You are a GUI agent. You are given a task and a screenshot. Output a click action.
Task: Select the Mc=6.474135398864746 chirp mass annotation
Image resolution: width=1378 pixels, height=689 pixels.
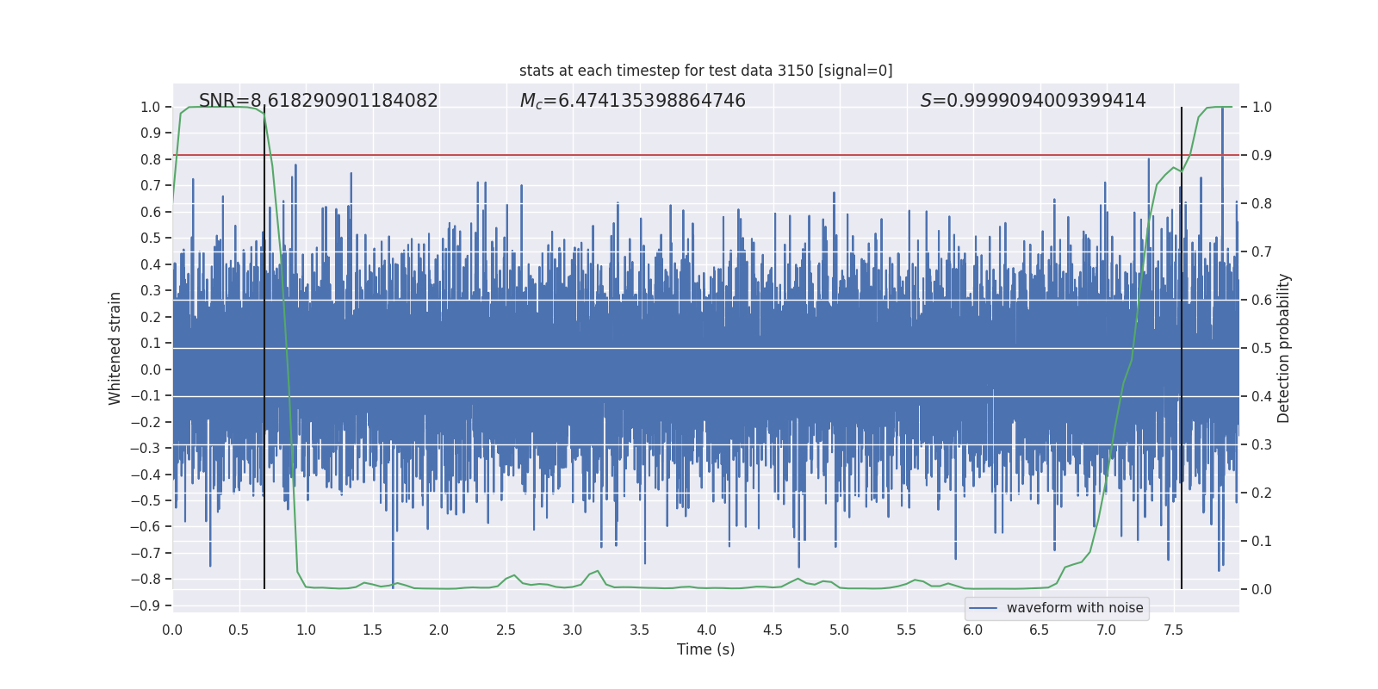pos(633,101)
